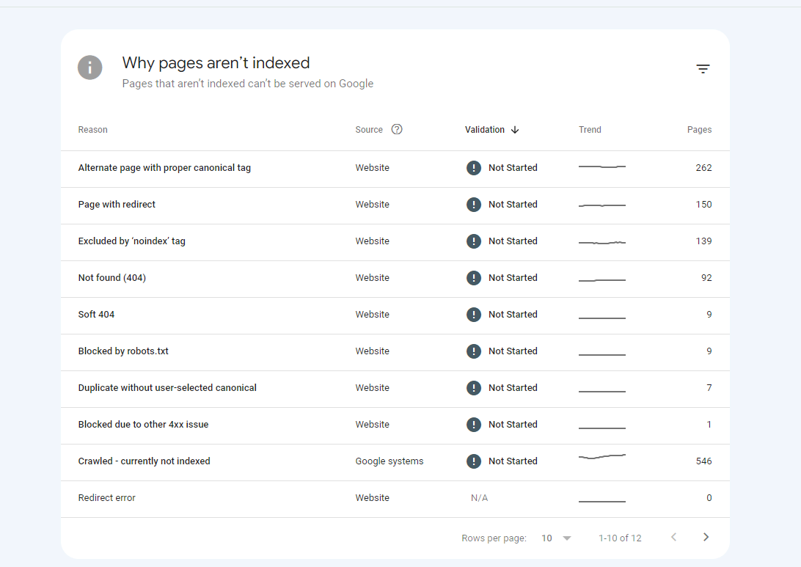Click the gray info icon beside the heading
The height and width of the screenshot is (567, 801).
pyautogui.click(x=89, y=67)
